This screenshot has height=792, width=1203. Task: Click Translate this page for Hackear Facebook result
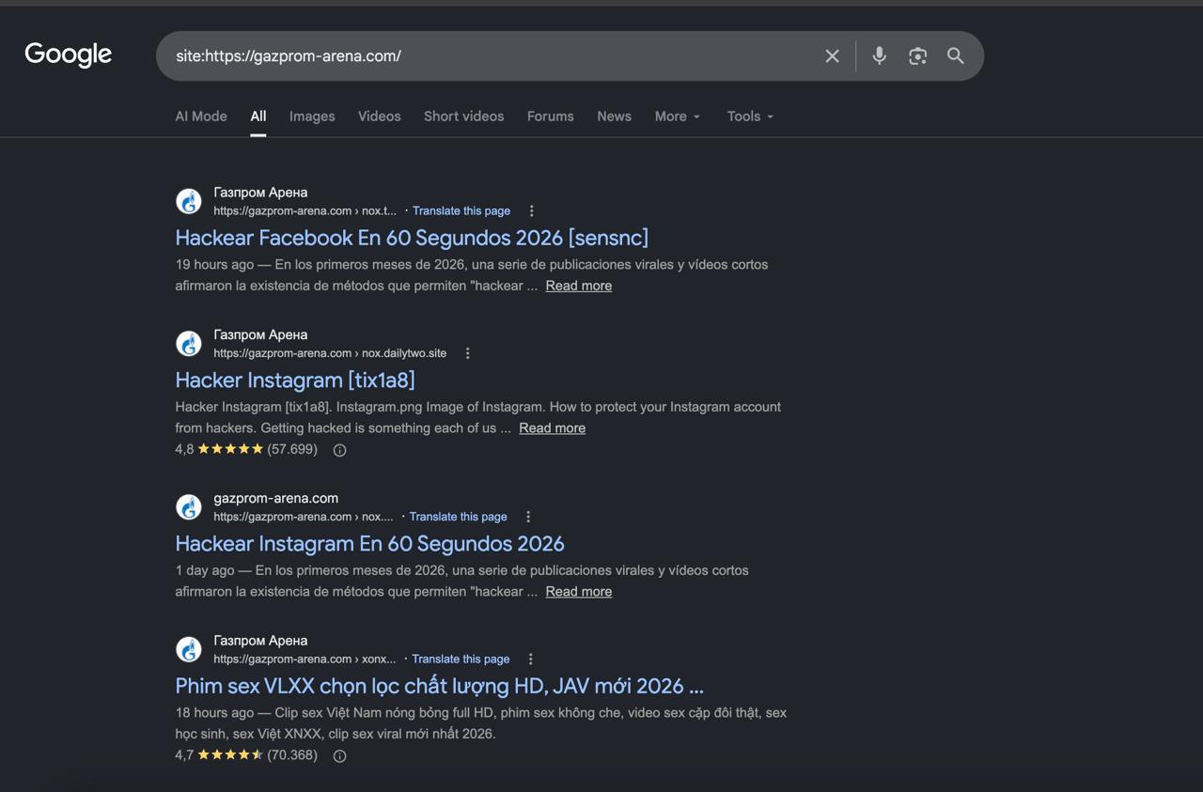(461, 211)
